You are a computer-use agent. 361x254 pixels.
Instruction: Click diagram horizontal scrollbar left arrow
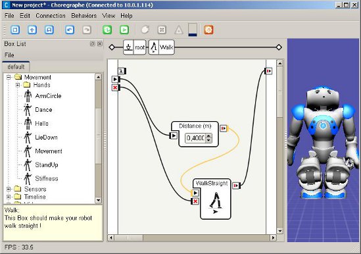(x=111, y=238)
